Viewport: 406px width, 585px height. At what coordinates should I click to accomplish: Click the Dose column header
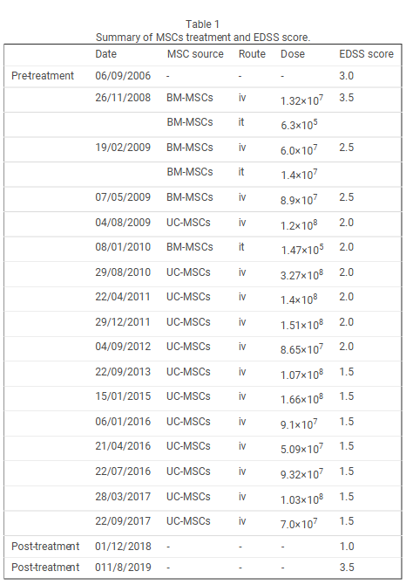coord(293,54)
